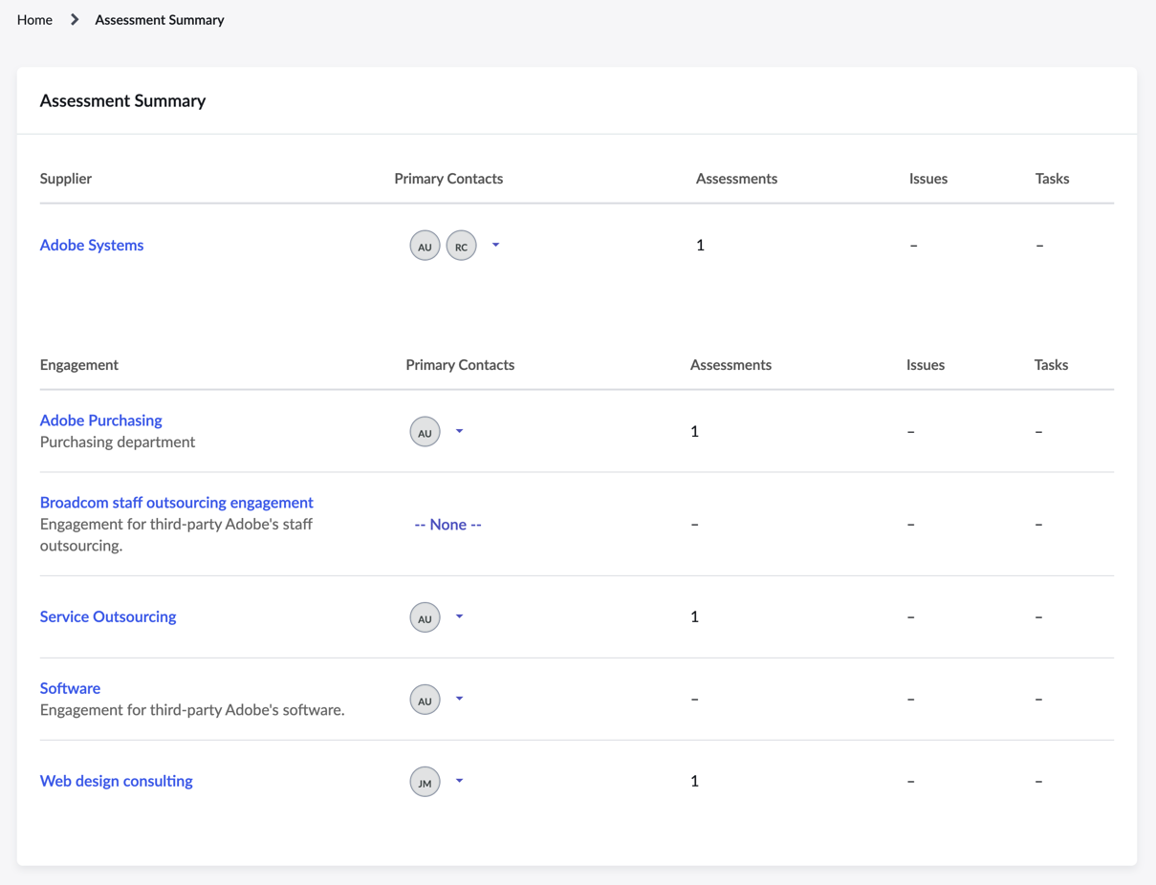Expand contacts dropdown for Software row

pos(459,699)
